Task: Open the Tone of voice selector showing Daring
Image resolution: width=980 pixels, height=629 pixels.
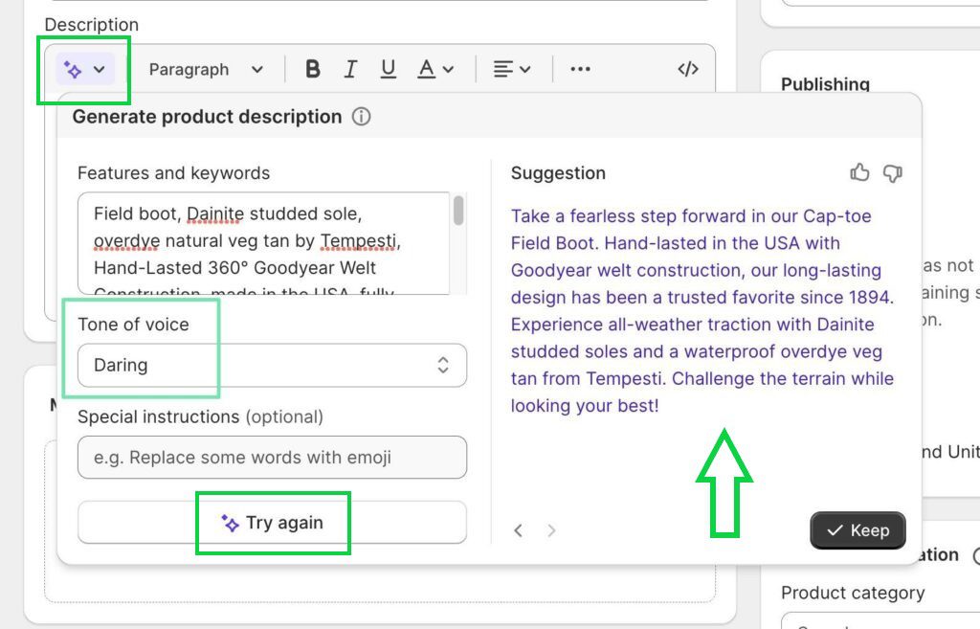Action: pyautogui.click(x=271, y=365)
